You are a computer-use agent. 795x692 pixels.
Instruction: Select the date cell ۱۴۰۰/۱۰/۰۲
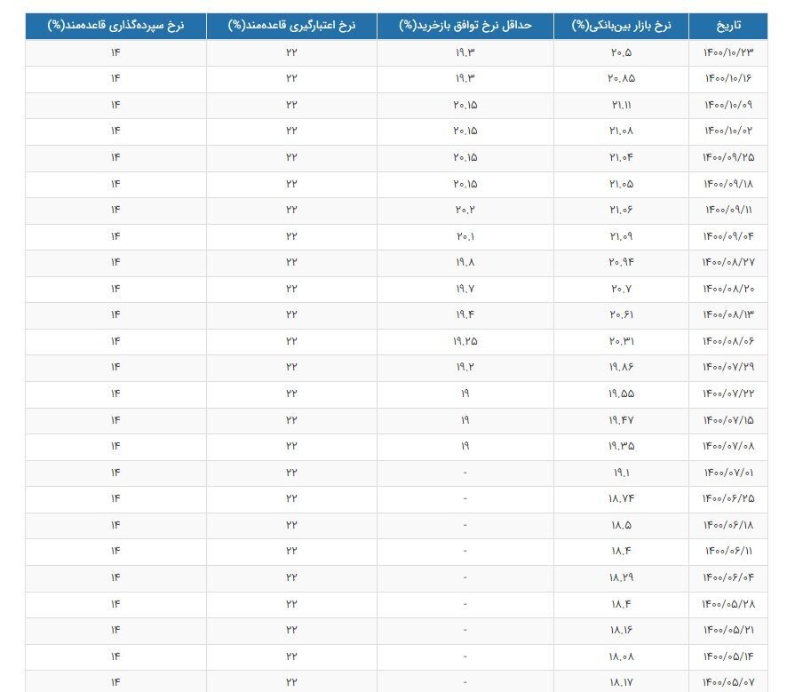728,131
